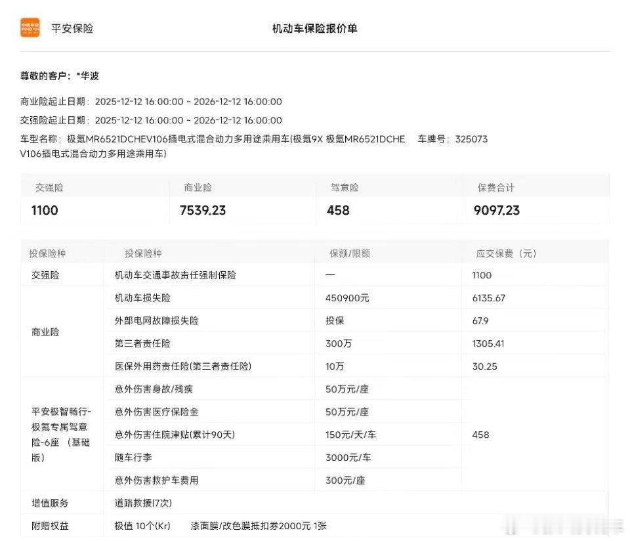This screenshot has height=541, width=630.
Task: Click the 意外伤害身故/残疾 row
Action: [x=154, y=389]
